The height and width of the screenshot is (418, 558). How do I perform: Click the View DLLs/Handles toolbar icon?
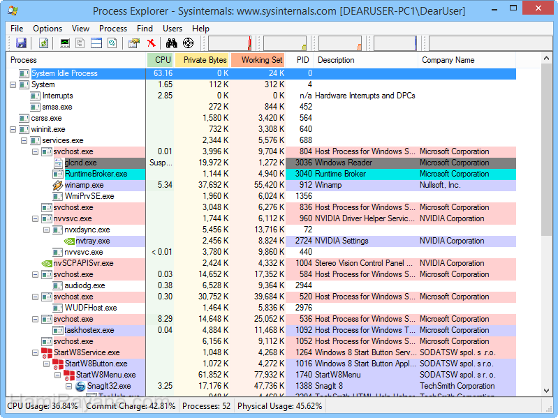click(x=112, y=43)
